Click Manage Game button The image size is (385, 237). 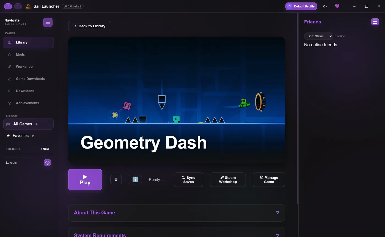click(269, 180)
